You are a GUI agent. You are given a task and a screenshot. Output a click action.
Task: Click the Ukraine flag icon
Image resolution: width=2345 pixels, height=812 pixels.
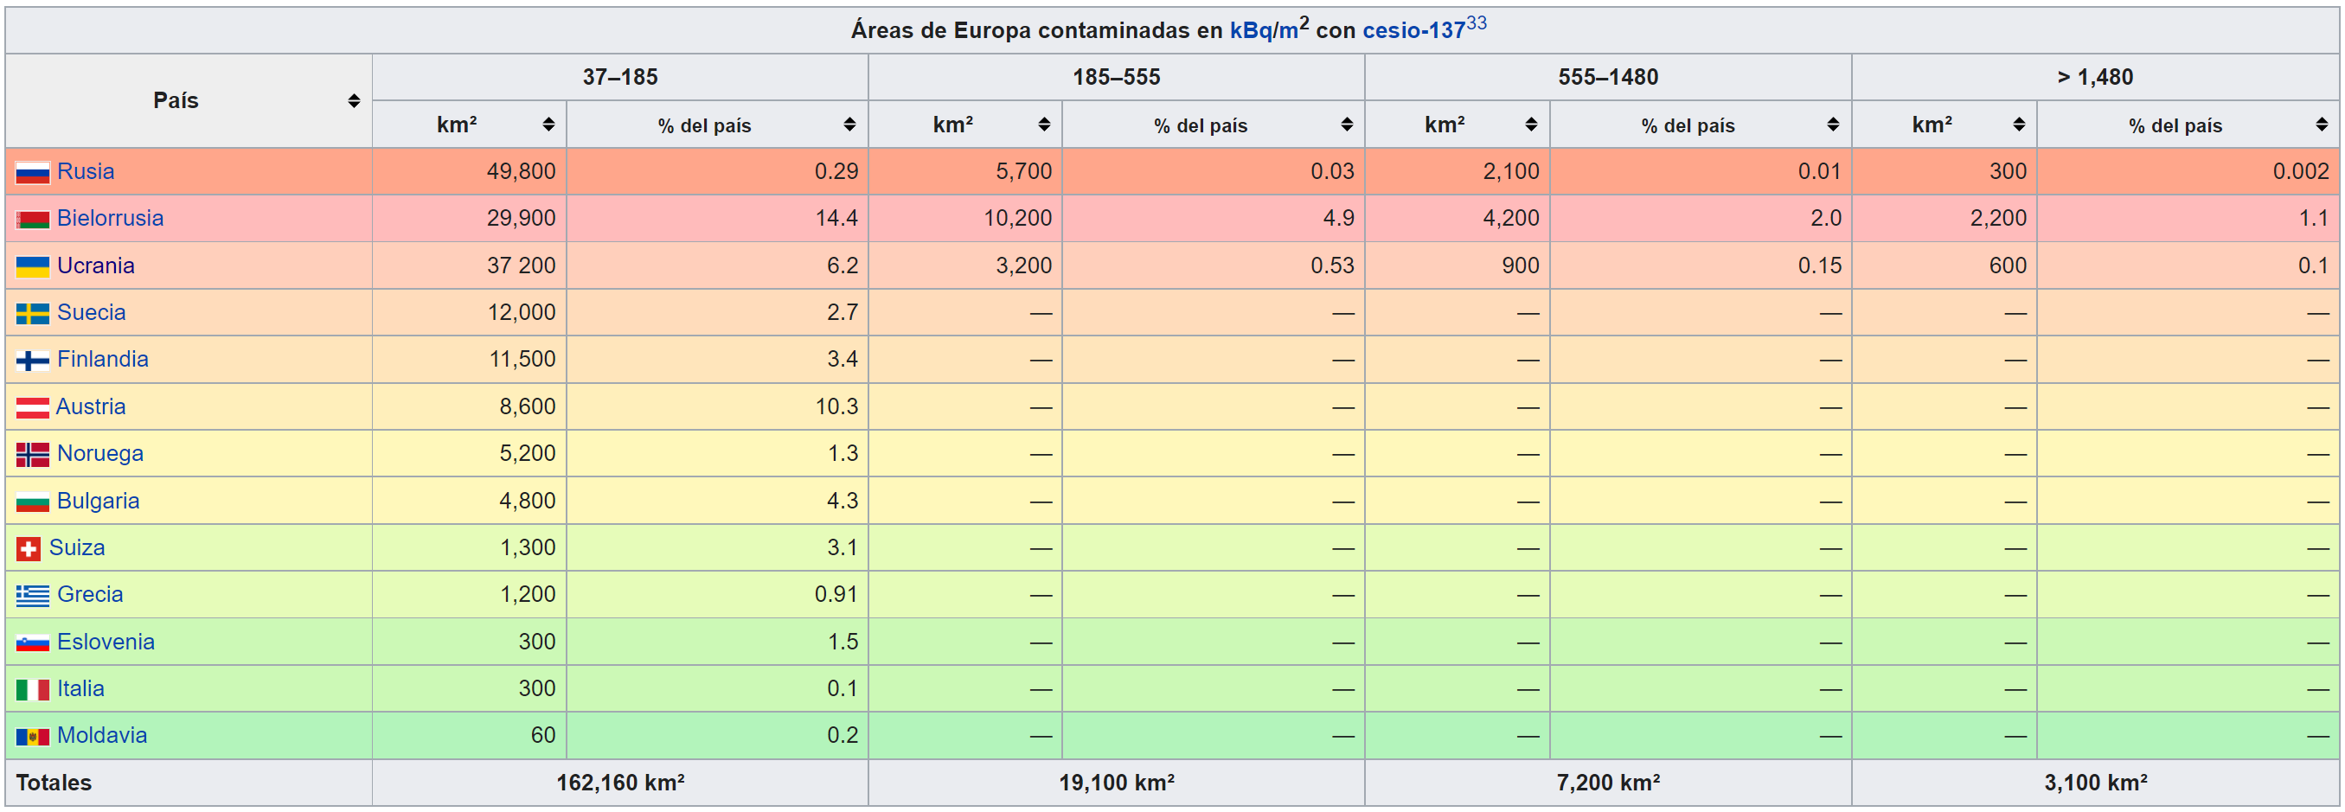click(32, 266)
